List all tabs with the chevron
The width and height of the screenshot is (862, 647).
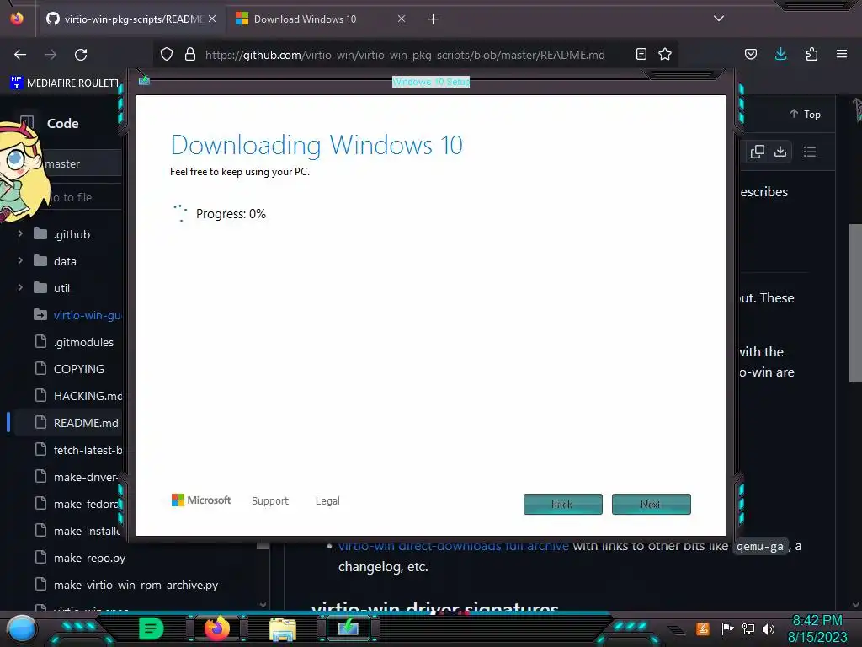[x=719, y=19]
